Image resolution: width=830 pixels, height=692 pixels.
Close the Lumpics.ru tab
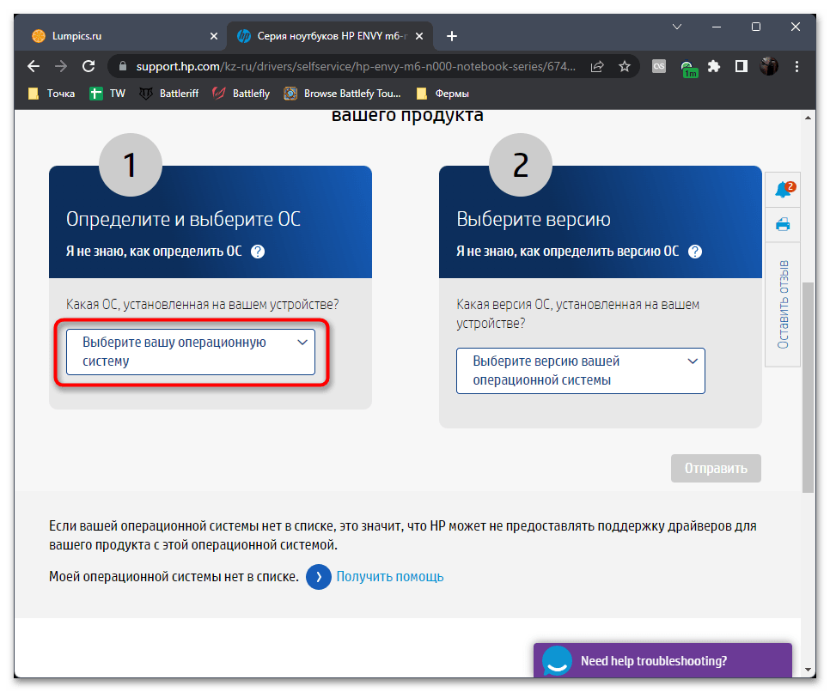click(x=214, y=36)
